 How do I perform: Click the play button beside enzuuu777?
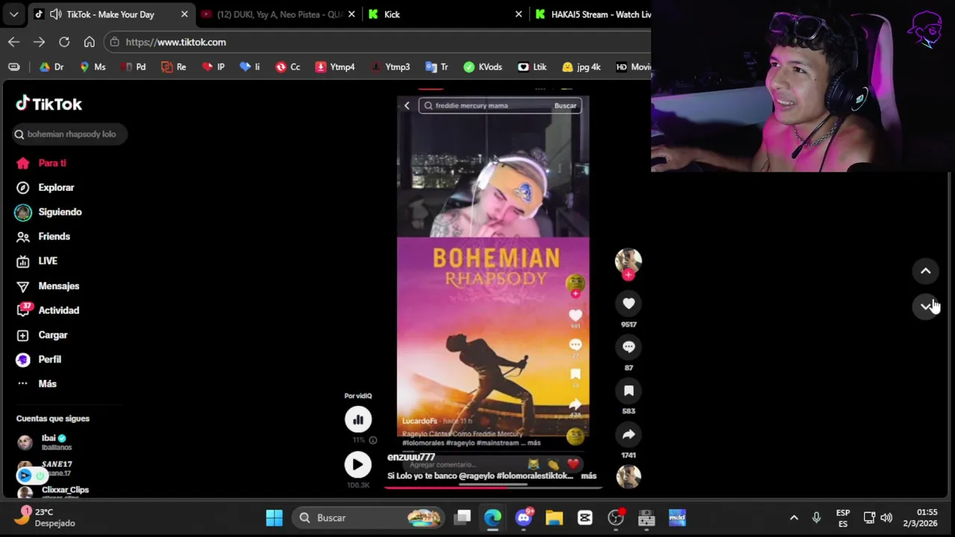coord(357,465)
